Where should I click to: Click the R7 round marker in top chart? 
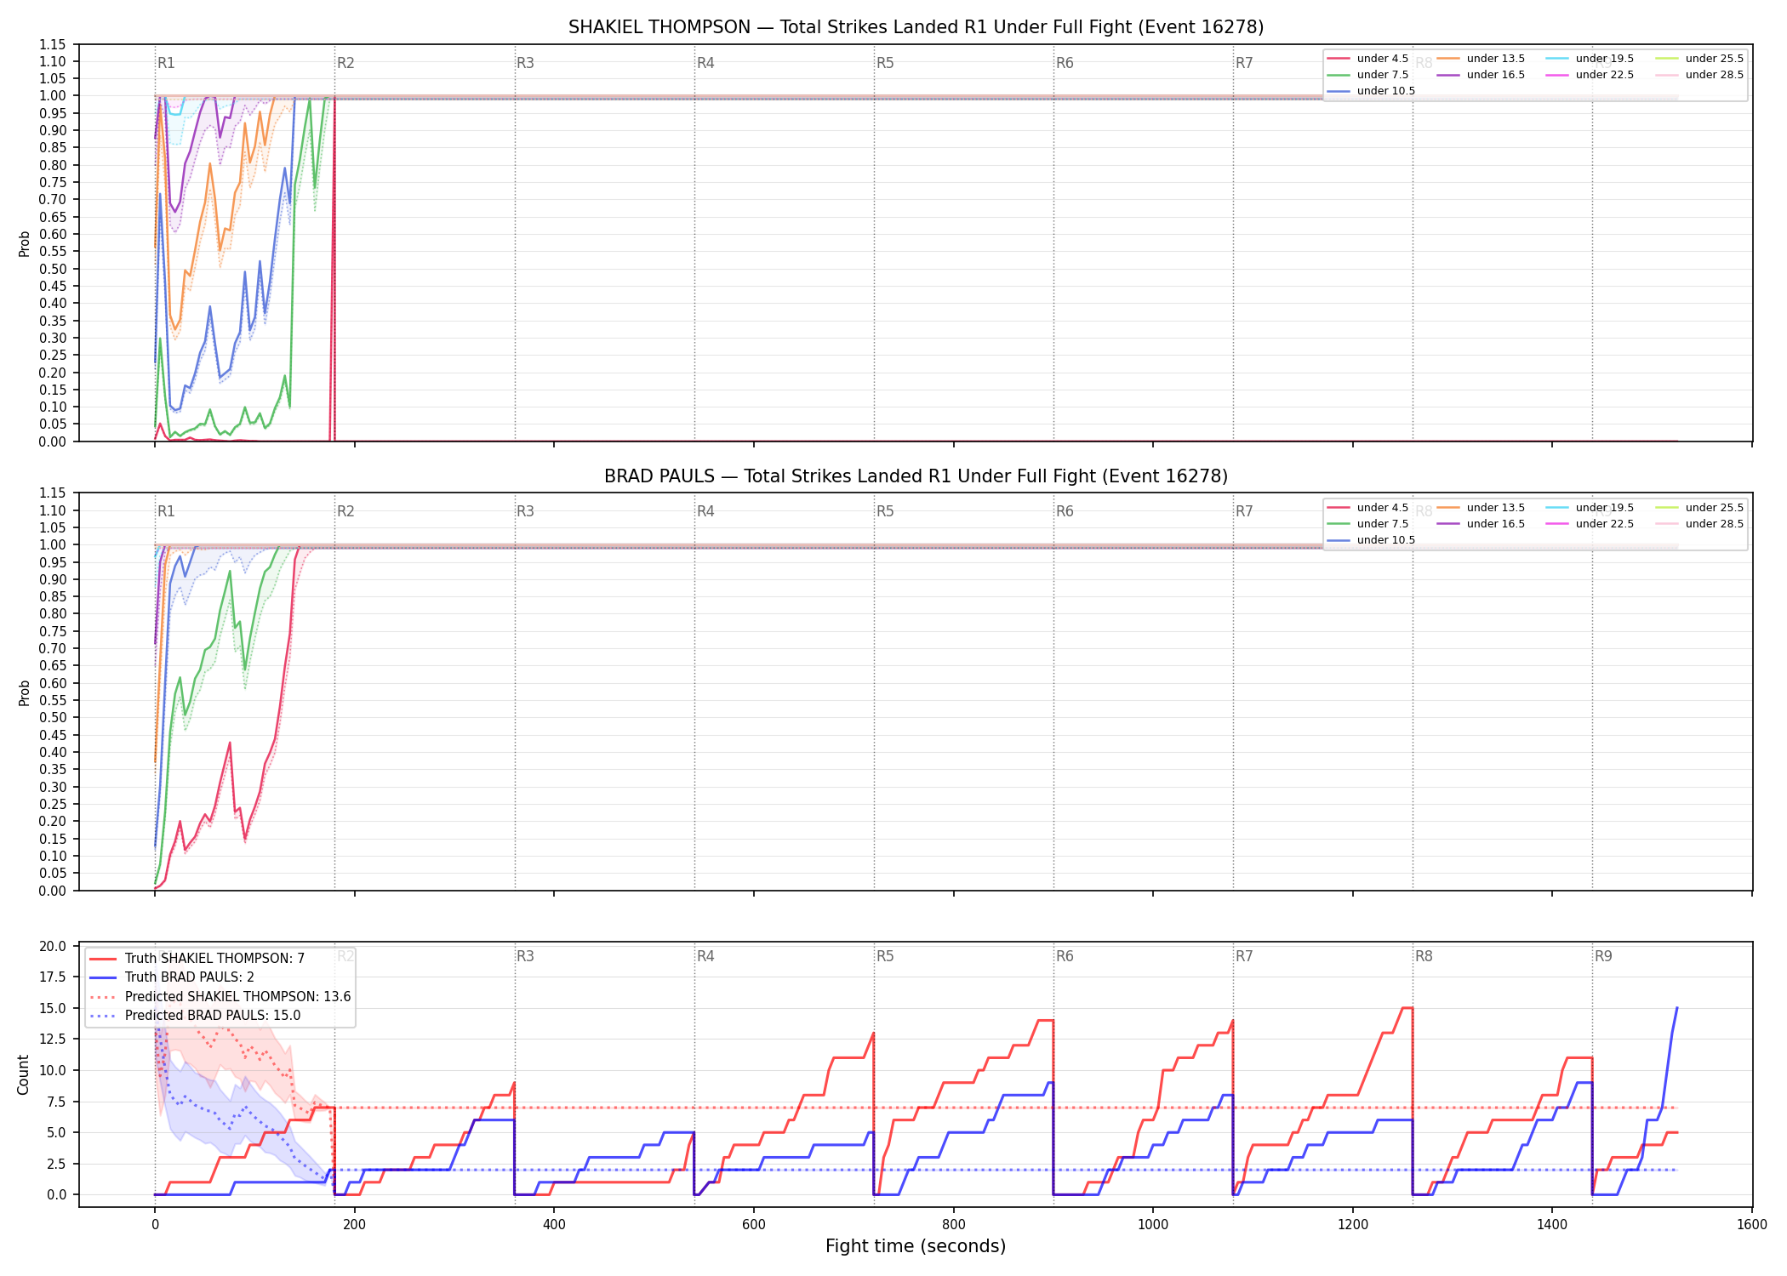[x=1244, y=63]
